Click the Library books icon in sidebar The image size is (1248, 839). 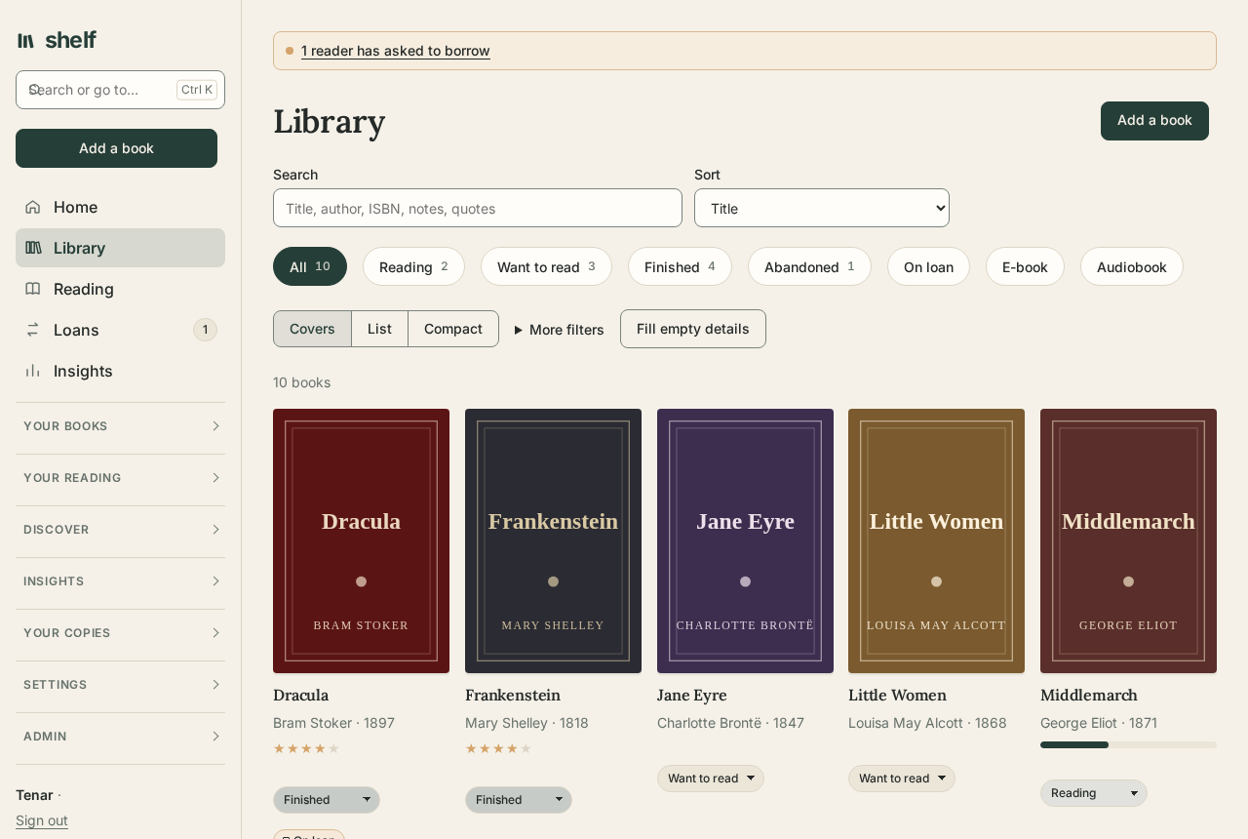(x=33, y=248)
